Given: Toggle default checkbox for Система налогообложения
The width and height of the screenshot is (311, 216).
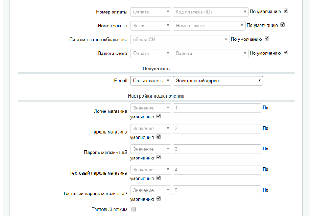Looking at the screenshot, I should [x=267, y=39].
